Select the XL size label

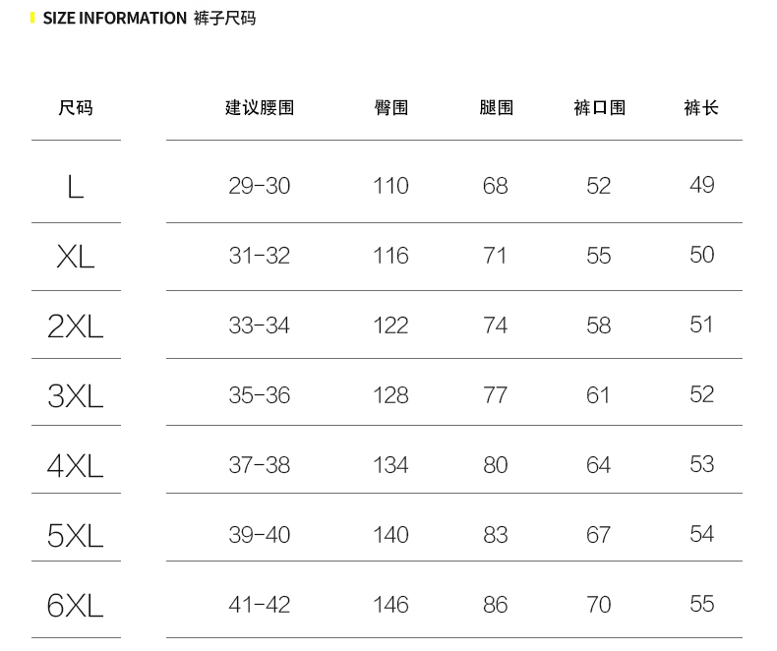(x=76, y=257)
